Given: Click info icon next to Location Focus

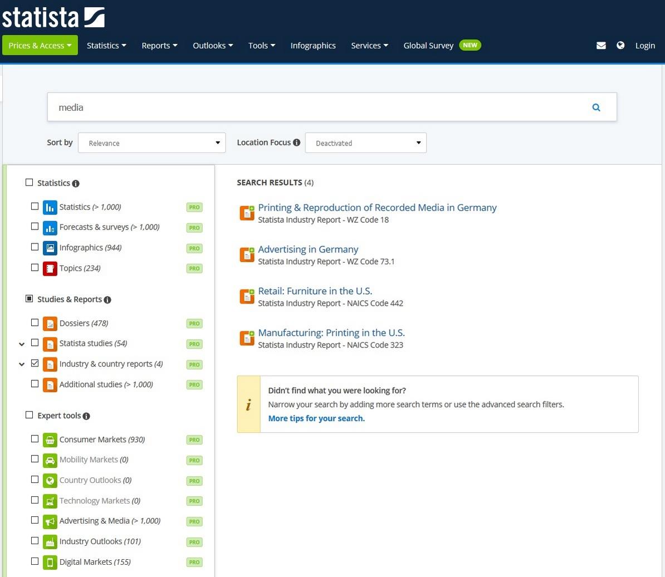Looking at the screenshot, I should pyautogui.click(x=296, y=143).
